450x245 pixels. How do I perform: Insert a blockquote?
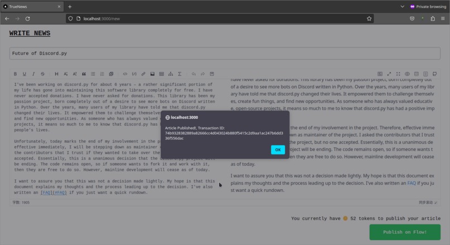coord(84,74)
